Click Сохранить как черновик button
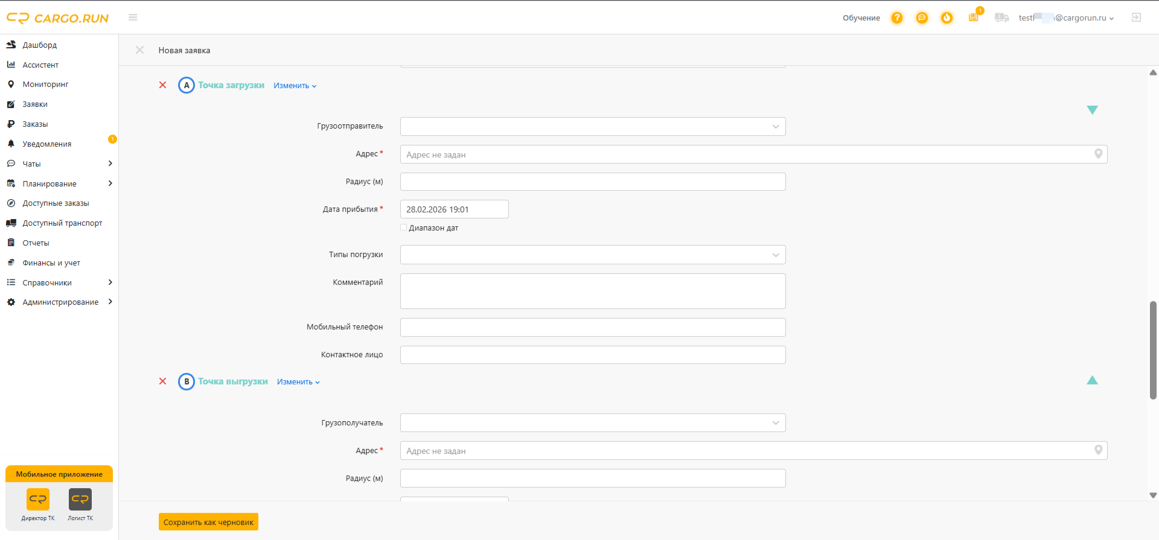The width and height of the screenshot is (1159, 540). pos(208,522)
